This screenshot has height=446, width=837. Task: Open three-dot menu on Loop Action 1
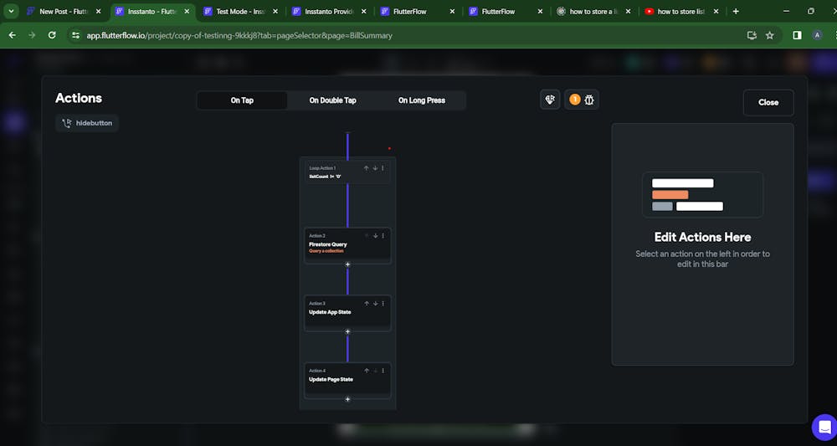pos(383,168)
